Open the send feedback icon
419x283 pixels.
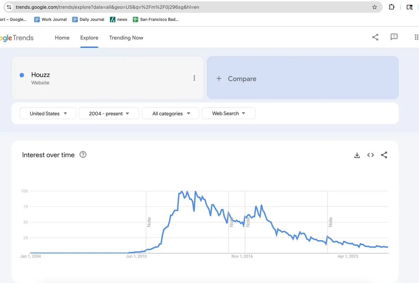point(394,37)
